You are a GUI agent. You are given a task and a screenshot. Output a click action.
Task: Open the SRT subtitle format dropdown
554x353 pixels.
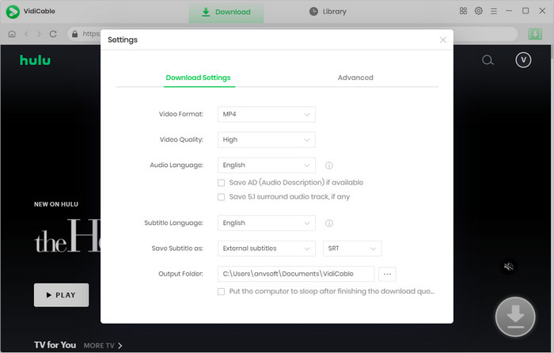click(x=352, y=249)
